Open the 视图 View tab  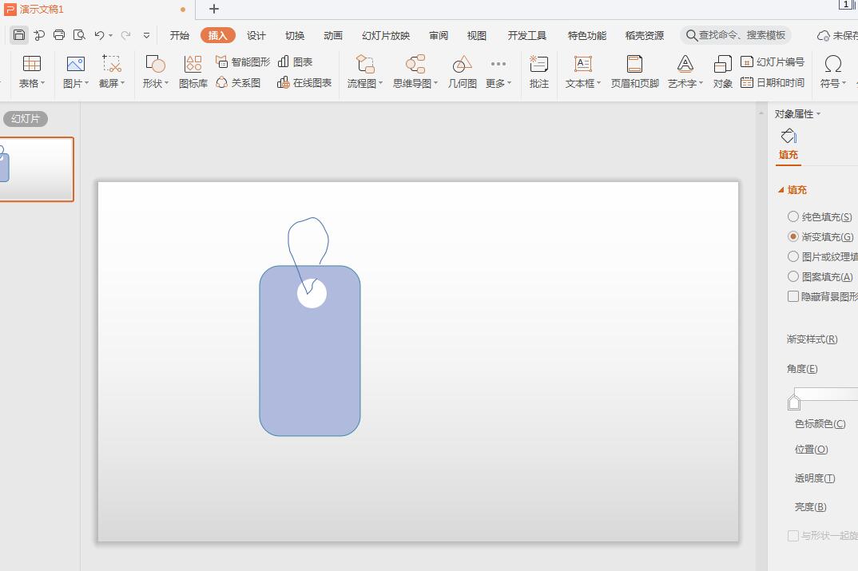point(477,36)
